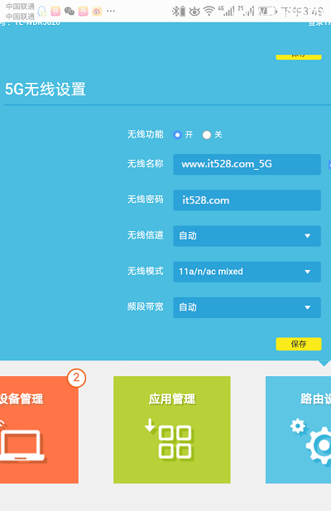Open the 无线模式 11a/n/ac mixed dropdown
The height and width of the screenshot is (511, 331).
[247, 272]
